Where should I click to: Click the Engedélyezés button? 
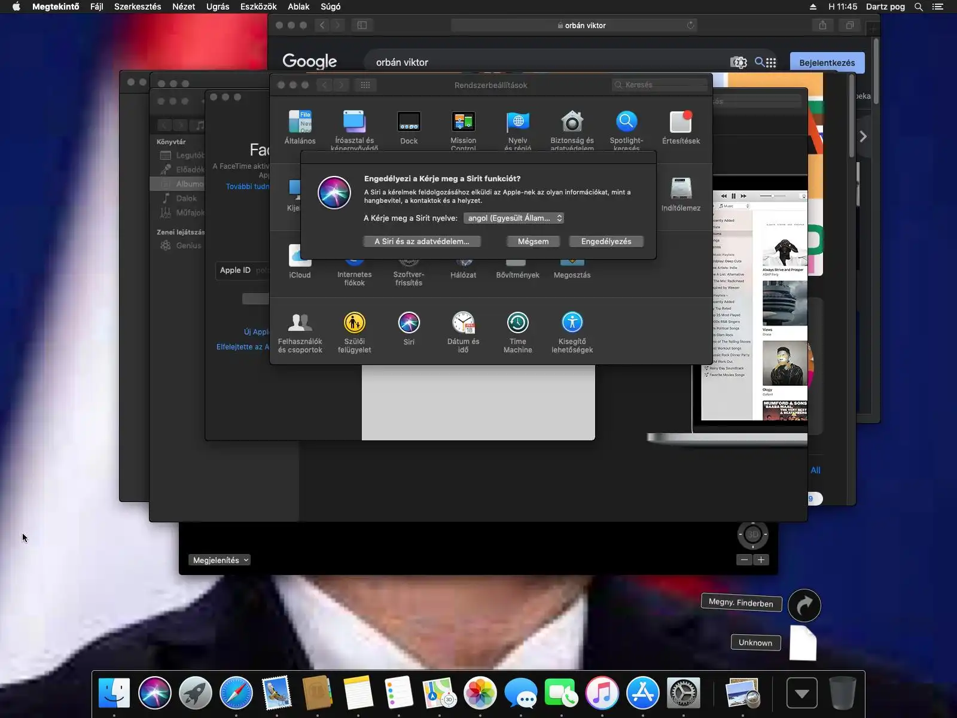pyautogui.click(x=606, y=241)
